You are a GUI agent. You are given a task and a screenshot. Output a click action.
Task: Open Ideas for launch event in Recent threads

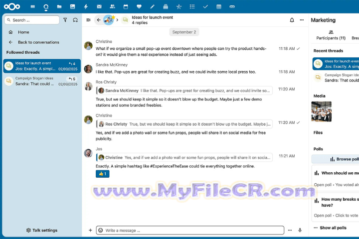(336, 64)
